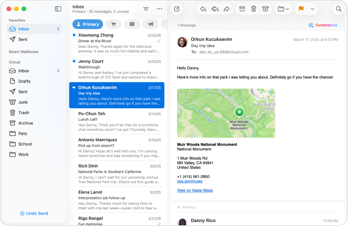348x227 pixels.
Task: Reply to the open email
Action: coord(203,9)
